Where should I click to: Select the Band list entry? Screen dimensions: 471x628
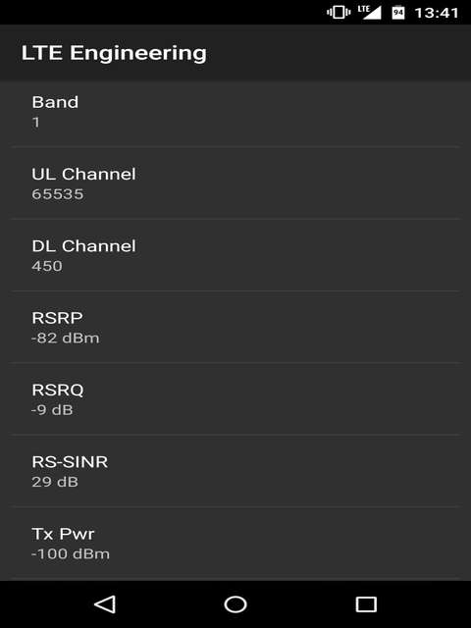(x=235, y=111)
